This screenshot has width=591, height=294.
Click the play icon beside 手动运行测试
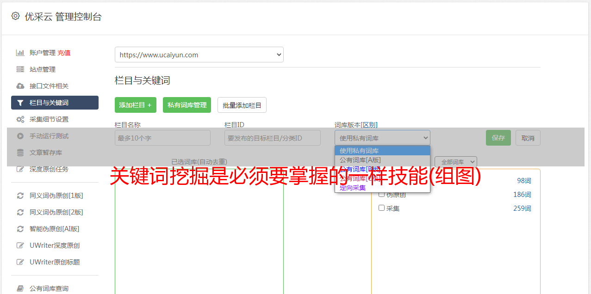(20, 136)
